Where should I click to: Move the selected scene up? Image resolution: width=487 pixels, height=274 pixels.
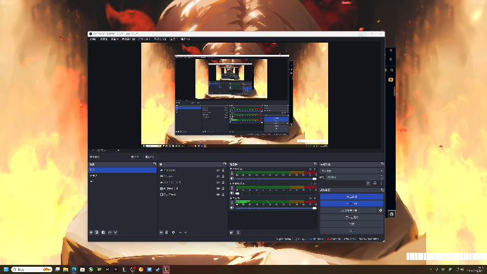(110, 233)
